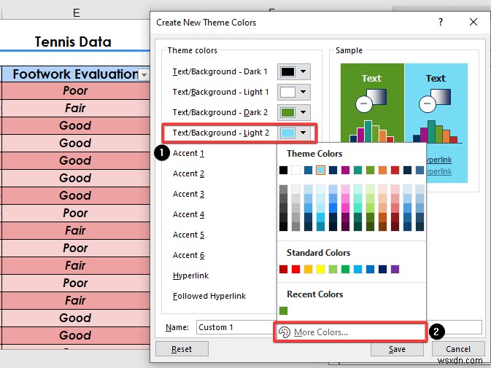Select standard light green swatch
This screenshot has width=491, height=368.
click(x=333, y=269)
